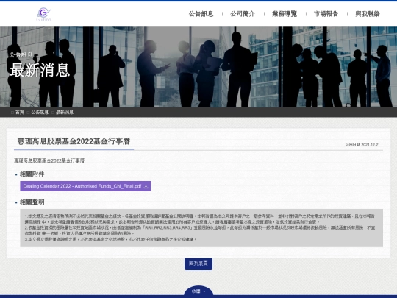Click the 惠理高息股票基金2022基金行事曆 heading
The height and width of the screenshot is (298, 397).
[x=74, y=141]
